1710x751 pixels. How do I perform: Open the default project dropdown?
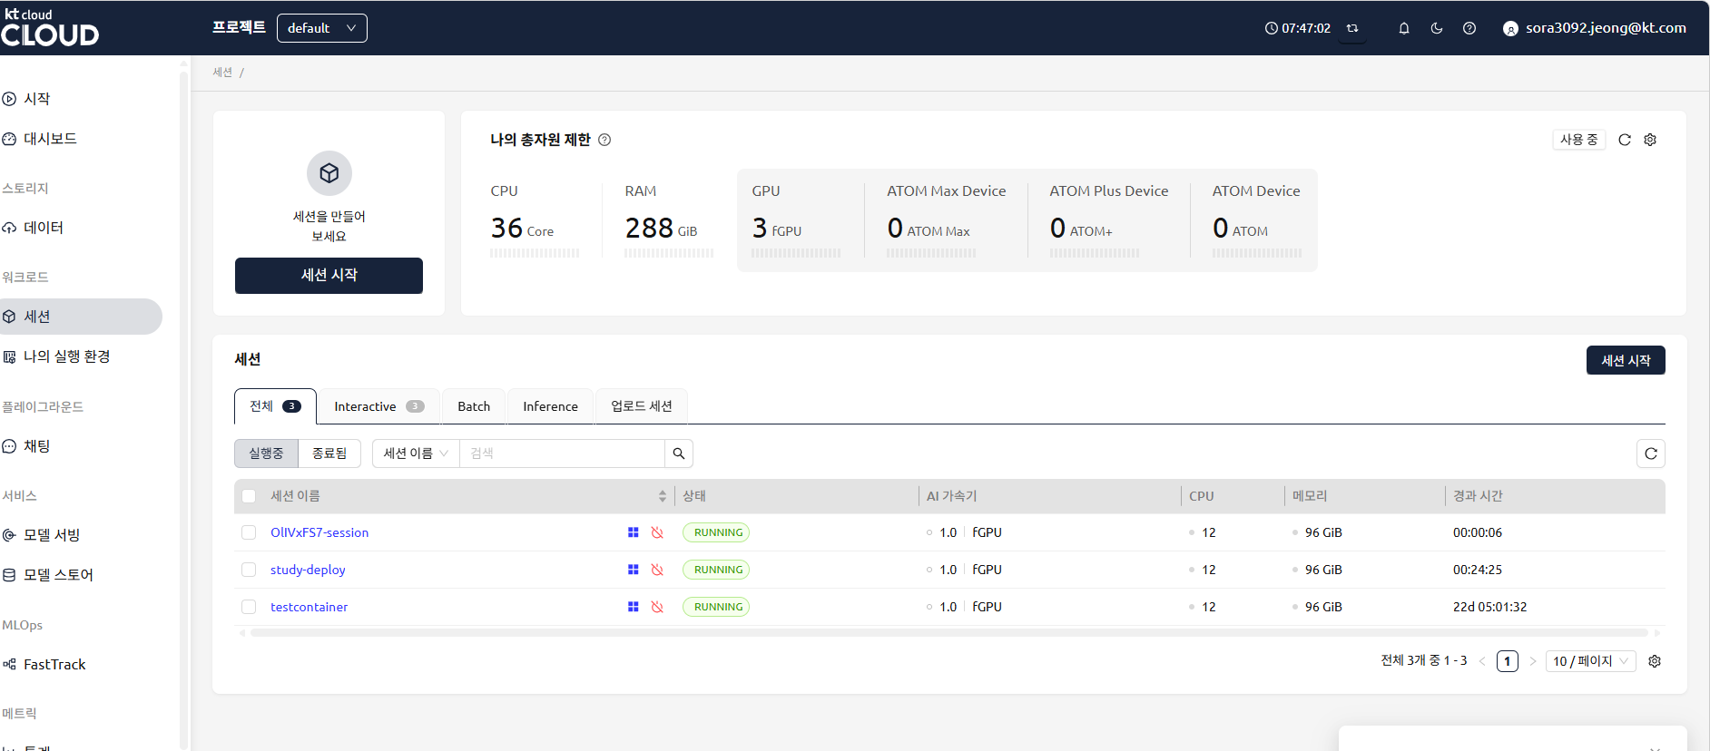click(x=322, y=28)
